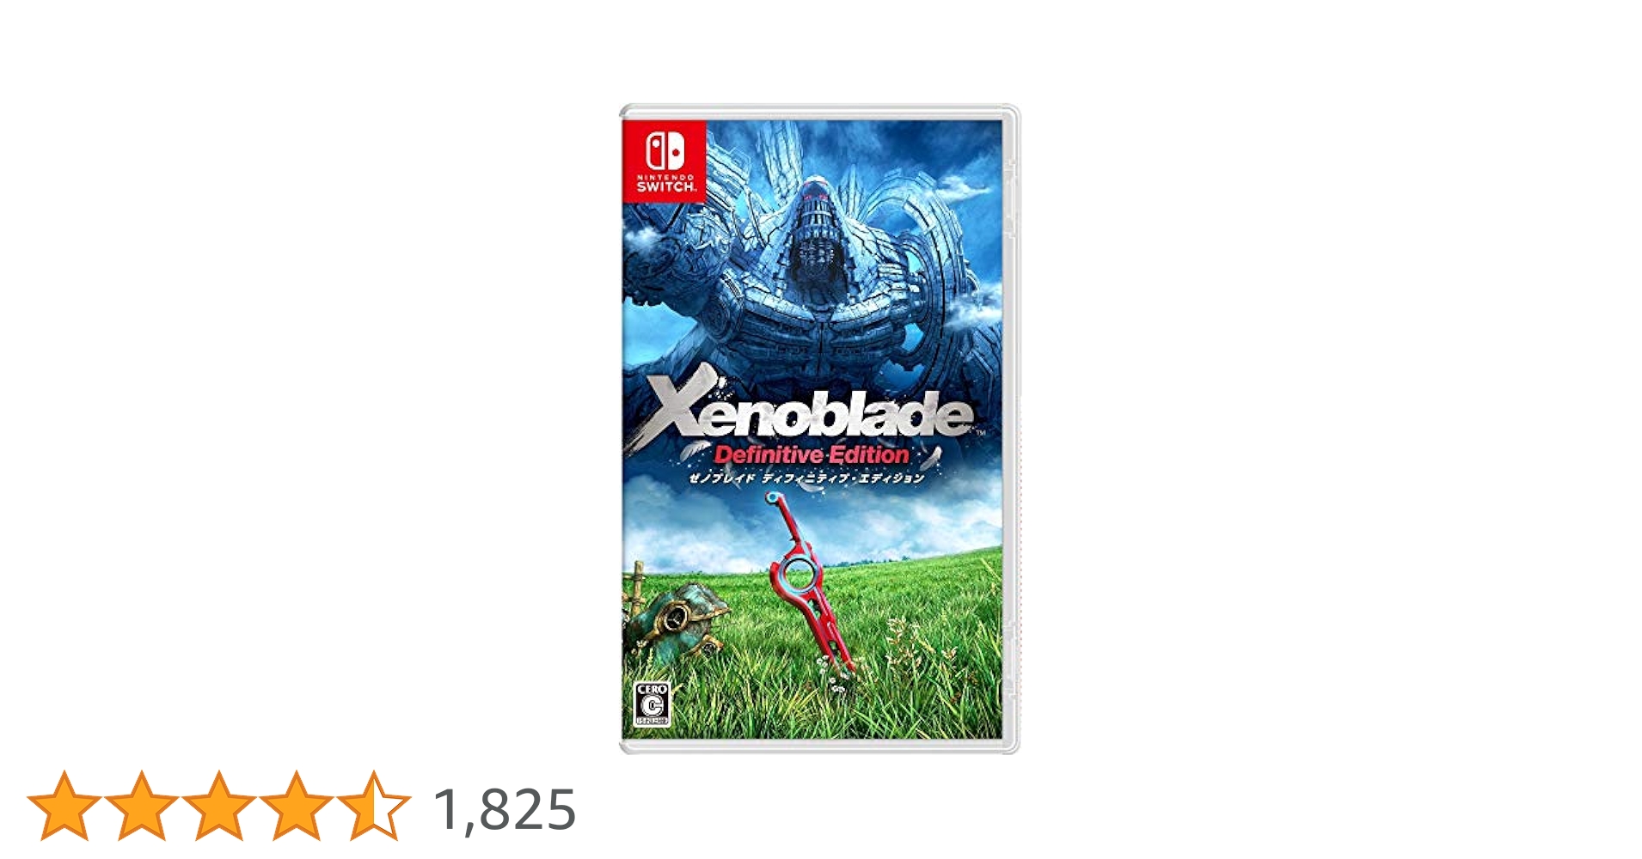Click the half-filled fifth rating star
Image resolution: width=1642 pixels, height=859 pixels.
(x=374, y=805)
